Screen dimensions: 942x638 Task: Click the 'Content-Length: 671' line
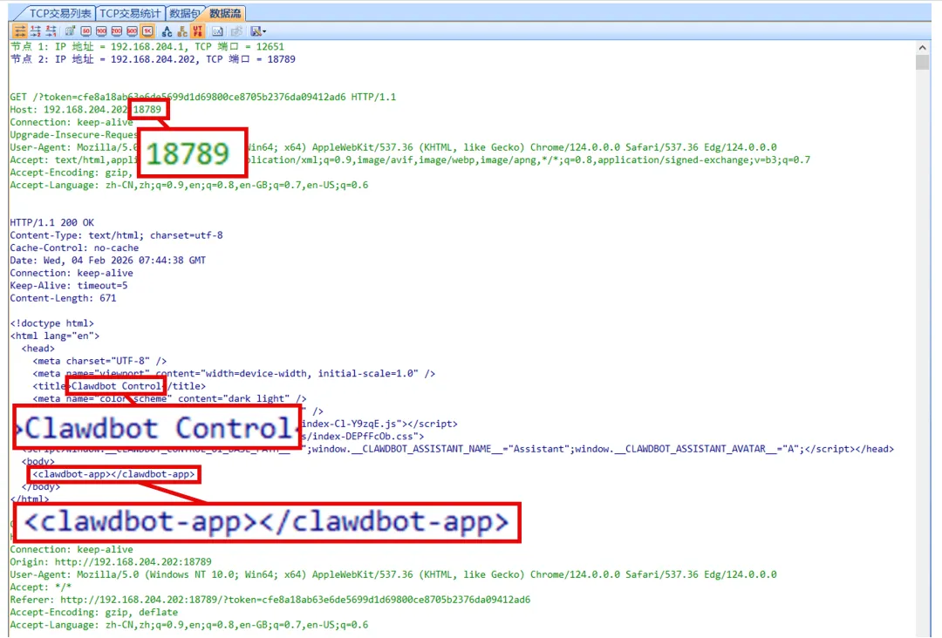63,298
